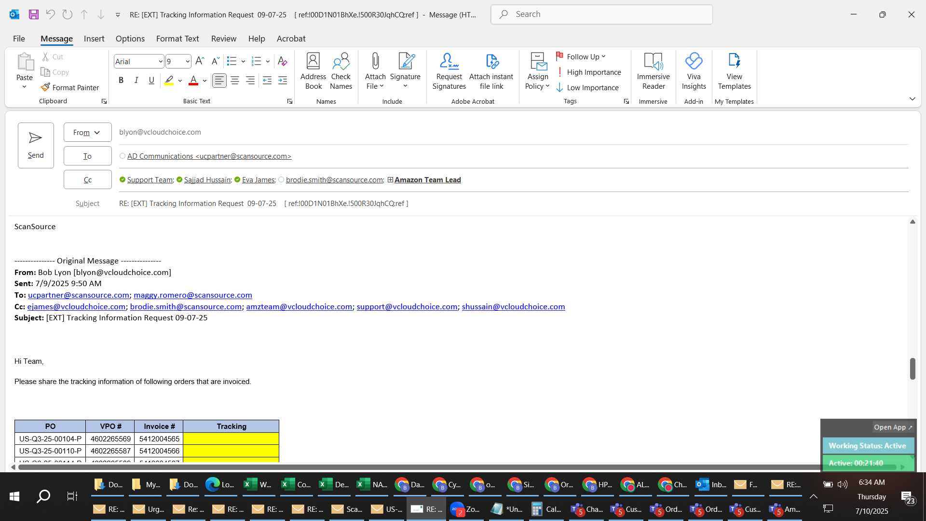Click the Paste clipboard icon
This screenshot has width=926, height=521.
25,62
